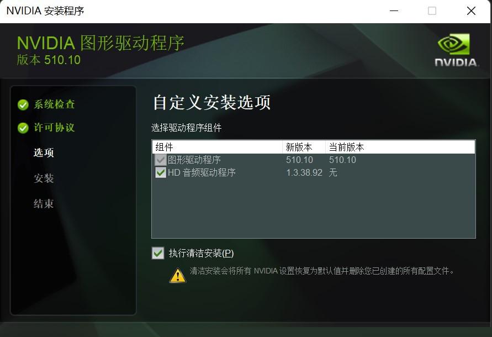492x337 pixels.
Task: Select the 系统检查 step label
Action: 54,104
